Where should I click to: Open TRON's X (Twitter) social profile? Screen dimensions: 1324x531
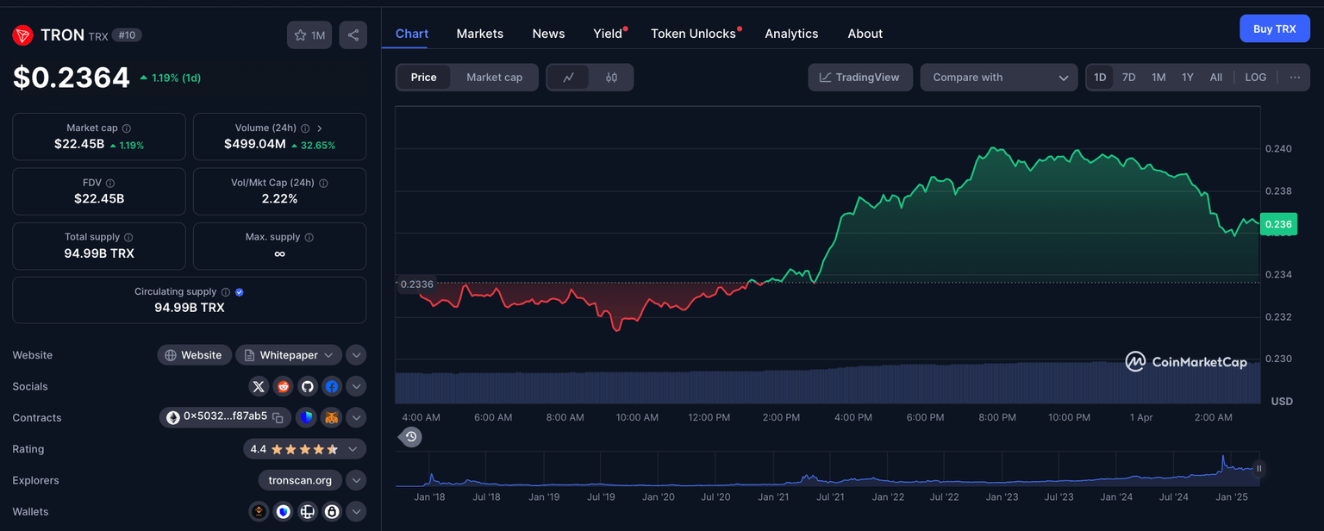pyautogui.click(x=259, y=386)
